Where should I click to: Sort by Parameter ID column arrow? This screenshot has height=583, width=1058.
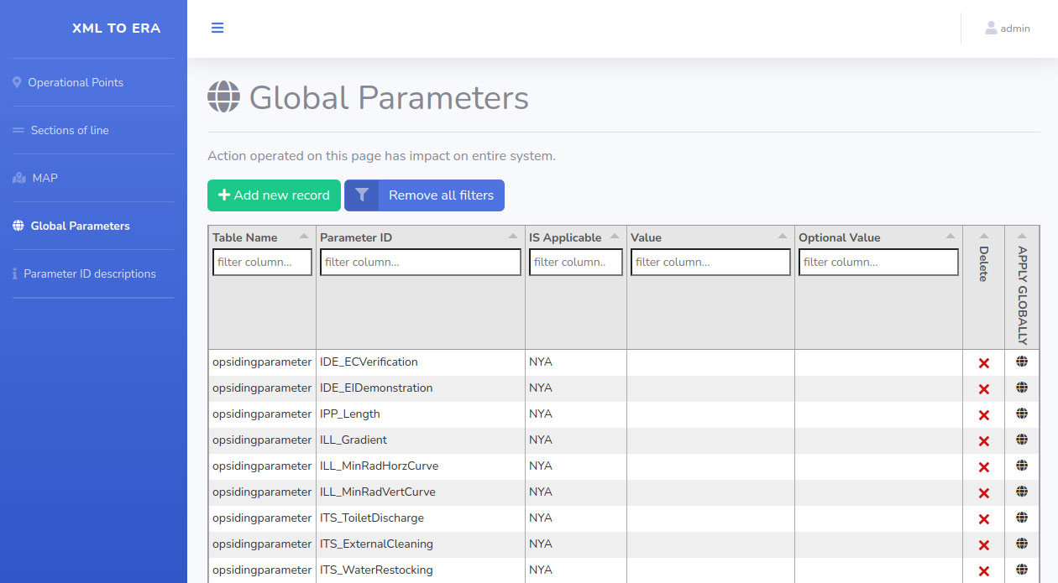[x=513, y=237]
